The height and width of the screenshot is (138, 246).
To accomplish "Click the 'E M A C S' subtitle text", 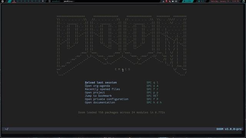I will point(123,69).
